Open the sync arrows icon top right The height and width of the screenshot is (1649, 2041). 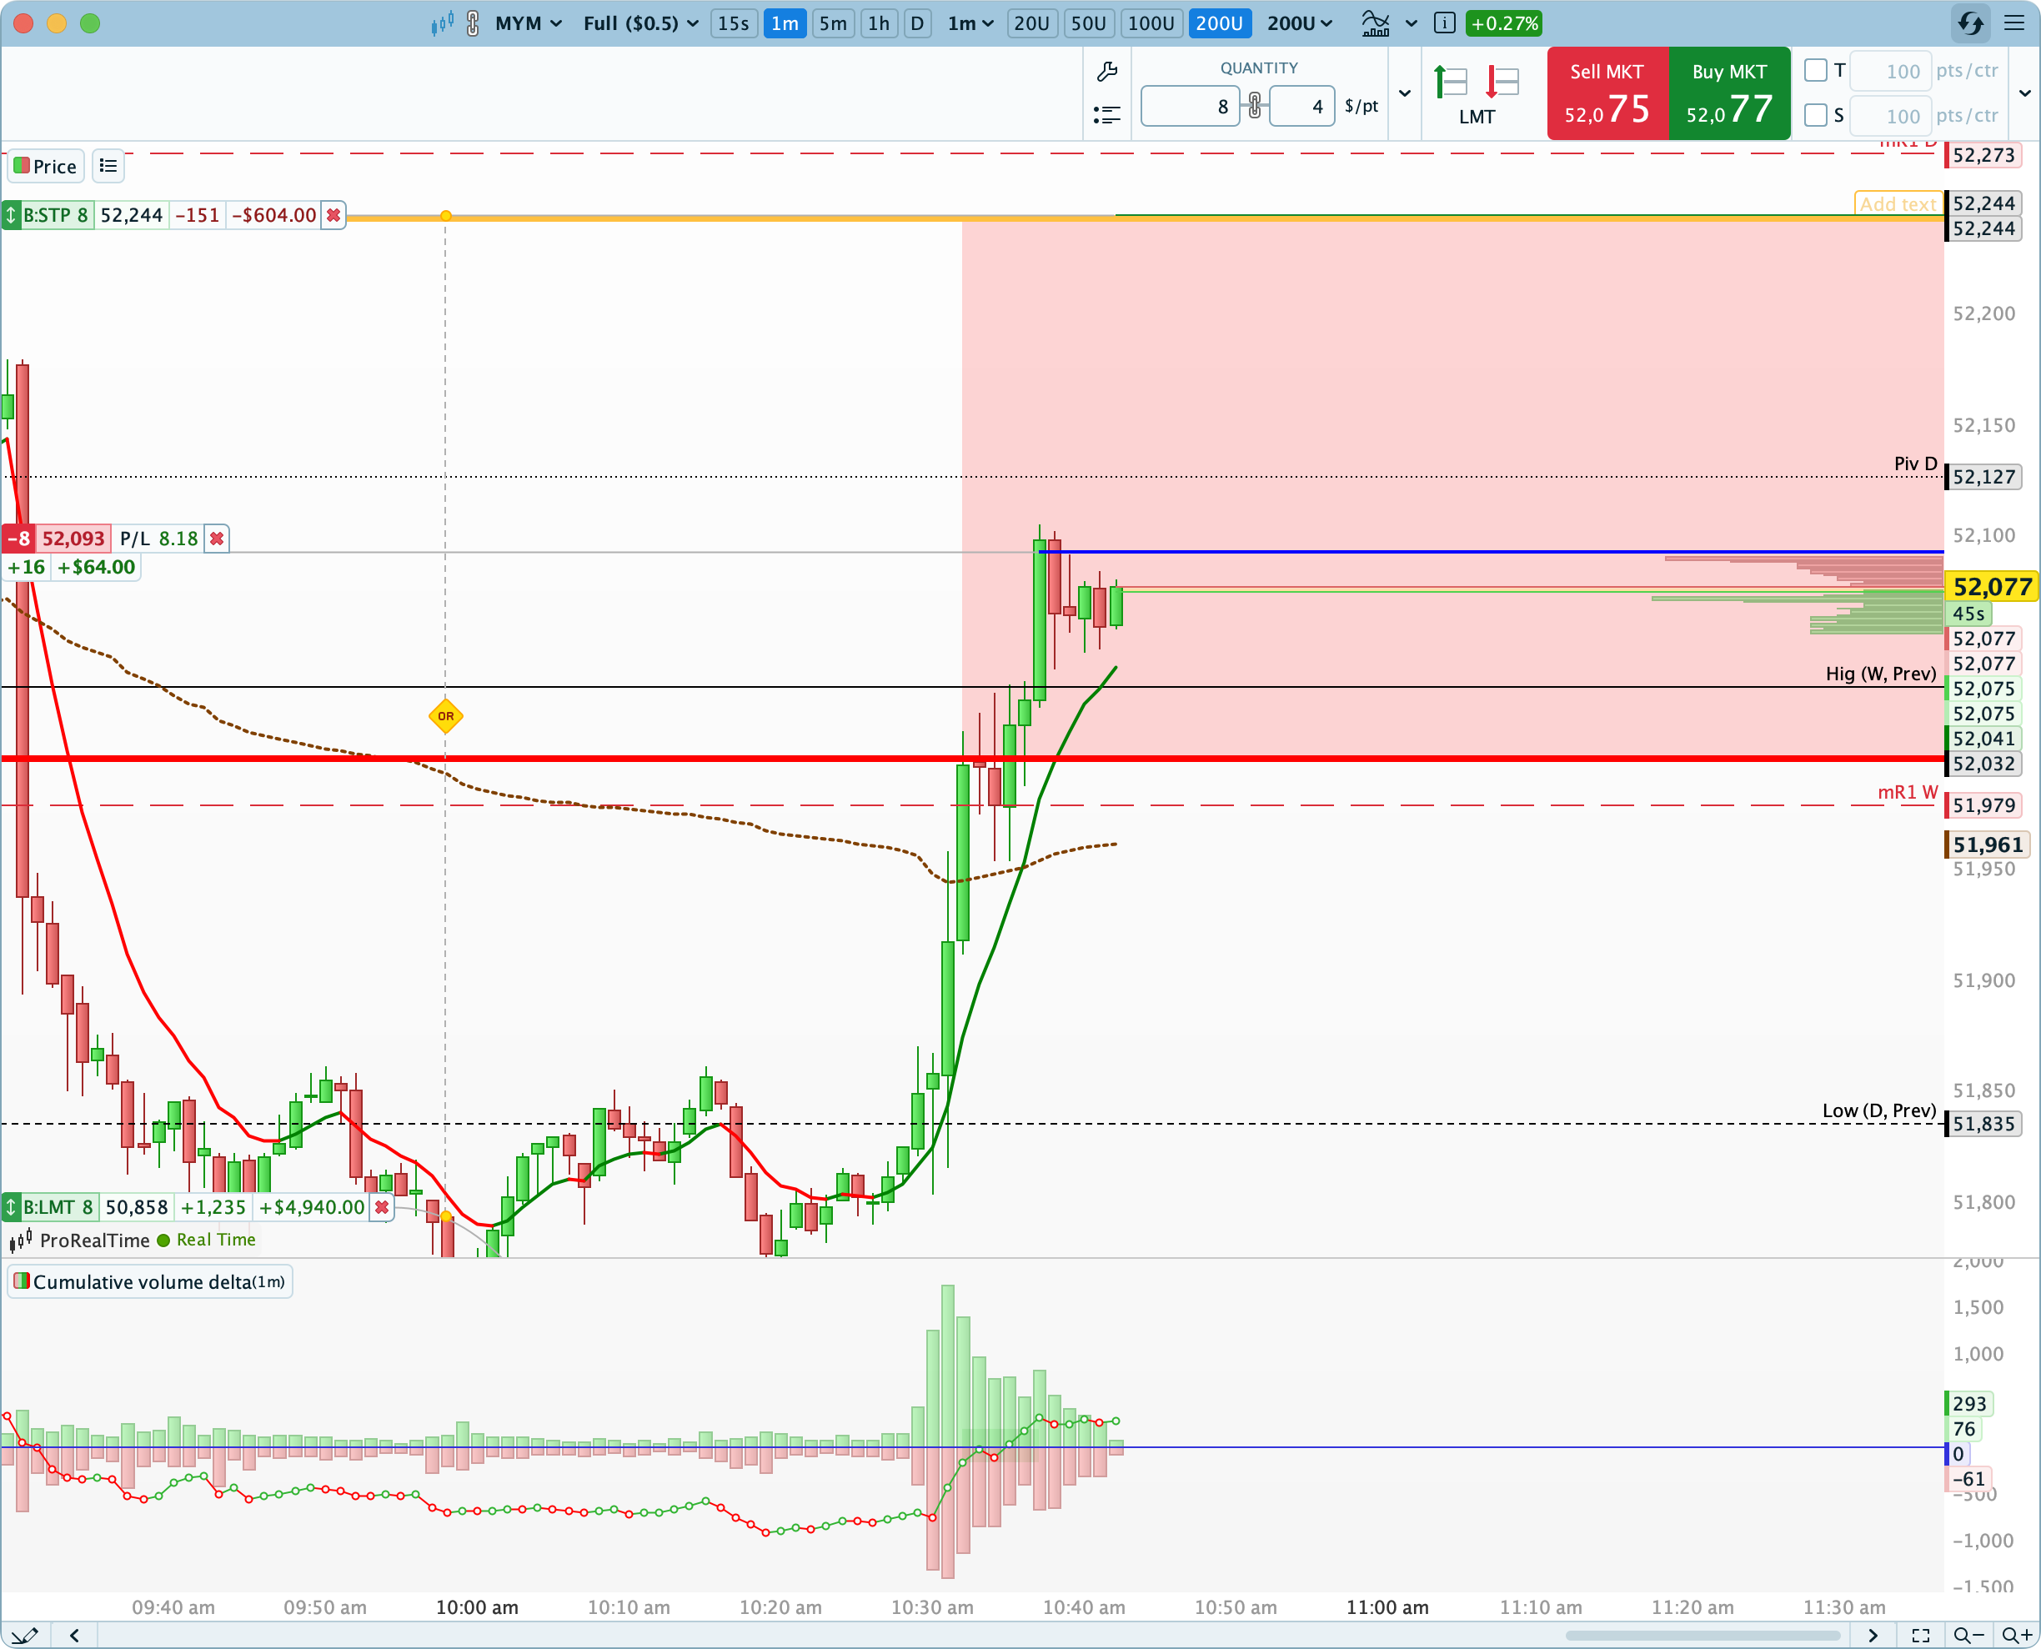[x=1971, y=23]
